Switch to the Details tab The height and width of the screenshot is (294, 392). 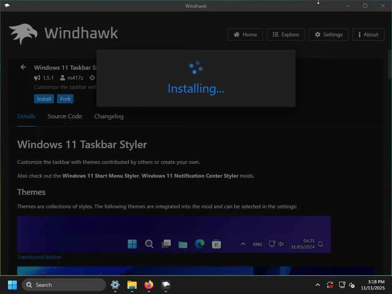point(26,116)
